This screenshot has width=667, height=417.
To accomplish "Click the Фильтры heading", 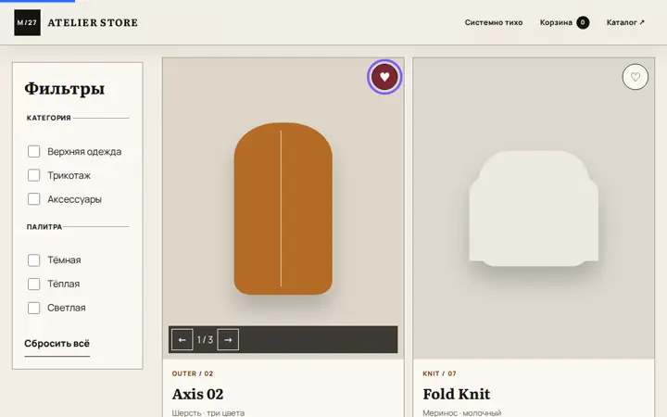I will [x=65, y=89].
